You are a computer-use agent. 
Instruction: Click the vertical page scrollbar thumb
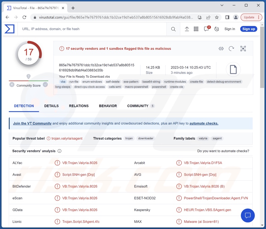point(262,57)
